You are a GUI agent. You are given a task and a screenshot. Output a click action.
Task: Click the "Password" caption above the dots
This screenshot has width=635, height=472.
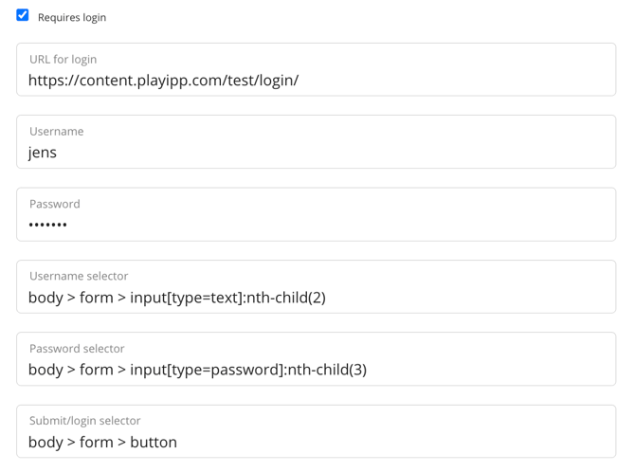pos(54,204)
